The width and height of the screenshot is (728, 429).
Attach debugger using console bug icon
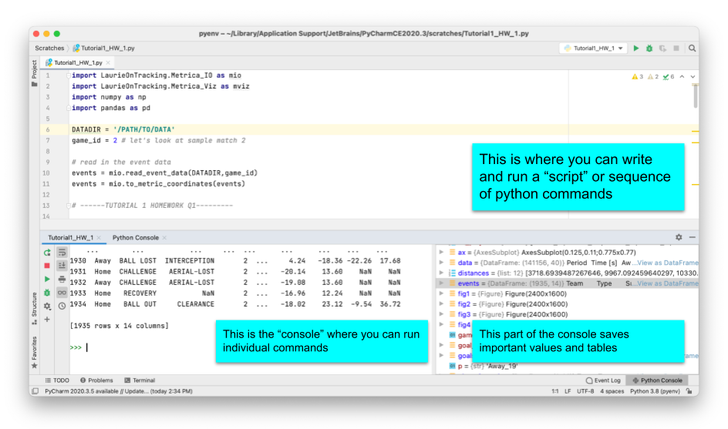pyautogui.click(x=47, y=293)
